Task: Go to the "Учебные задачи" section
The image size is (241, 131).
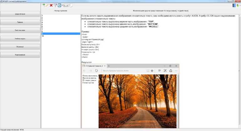Action: (20, 39)
